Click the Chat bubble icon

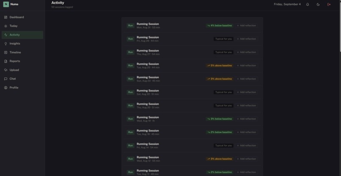coord(5,79)
